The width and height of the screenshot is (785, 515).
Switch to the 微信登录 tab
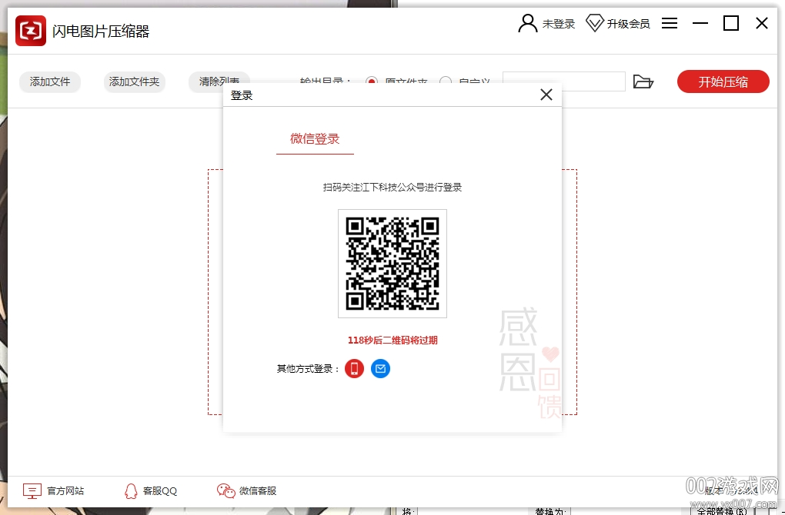pos(315,139)
